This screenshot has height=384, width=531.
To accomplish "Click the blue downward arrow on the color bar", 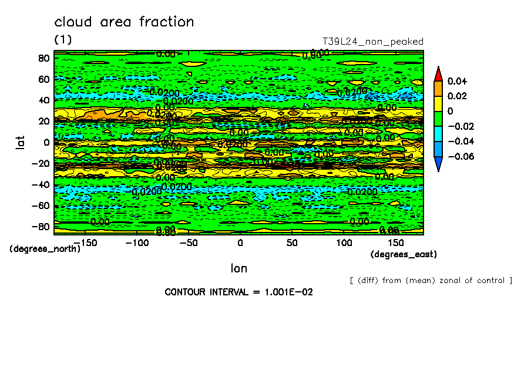I will click(x=438, y=164).
